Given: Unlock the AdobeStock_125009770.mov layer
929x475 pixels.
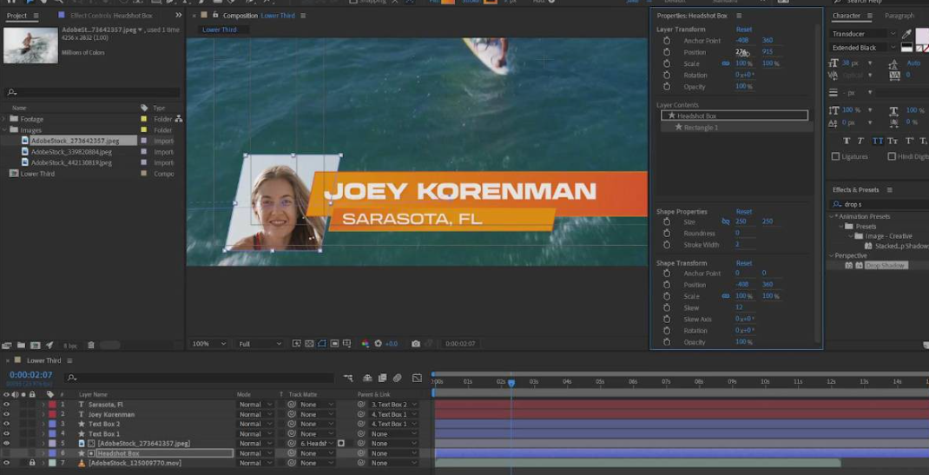Looking at the screenshot, I should click(x=32, y=463).
